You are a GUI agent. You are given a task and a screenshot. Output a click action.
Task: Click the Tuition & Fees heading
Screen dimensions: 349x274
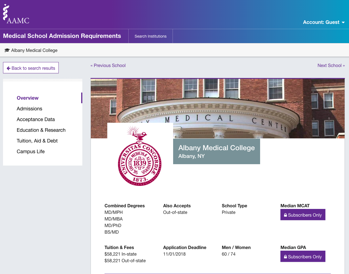[x=119, y=247]
